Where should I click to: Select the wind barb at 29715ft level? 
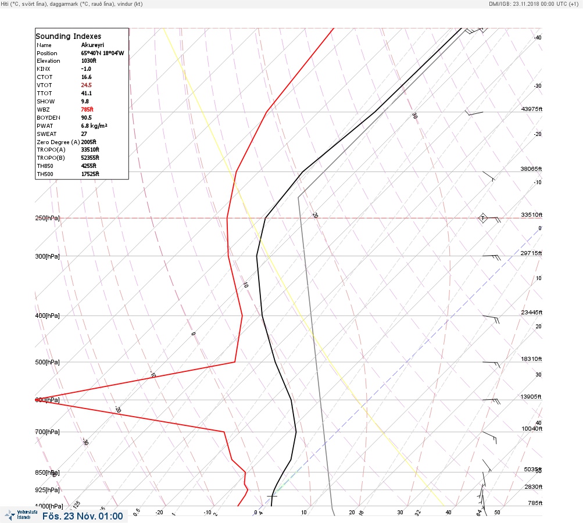coord(492,257)
